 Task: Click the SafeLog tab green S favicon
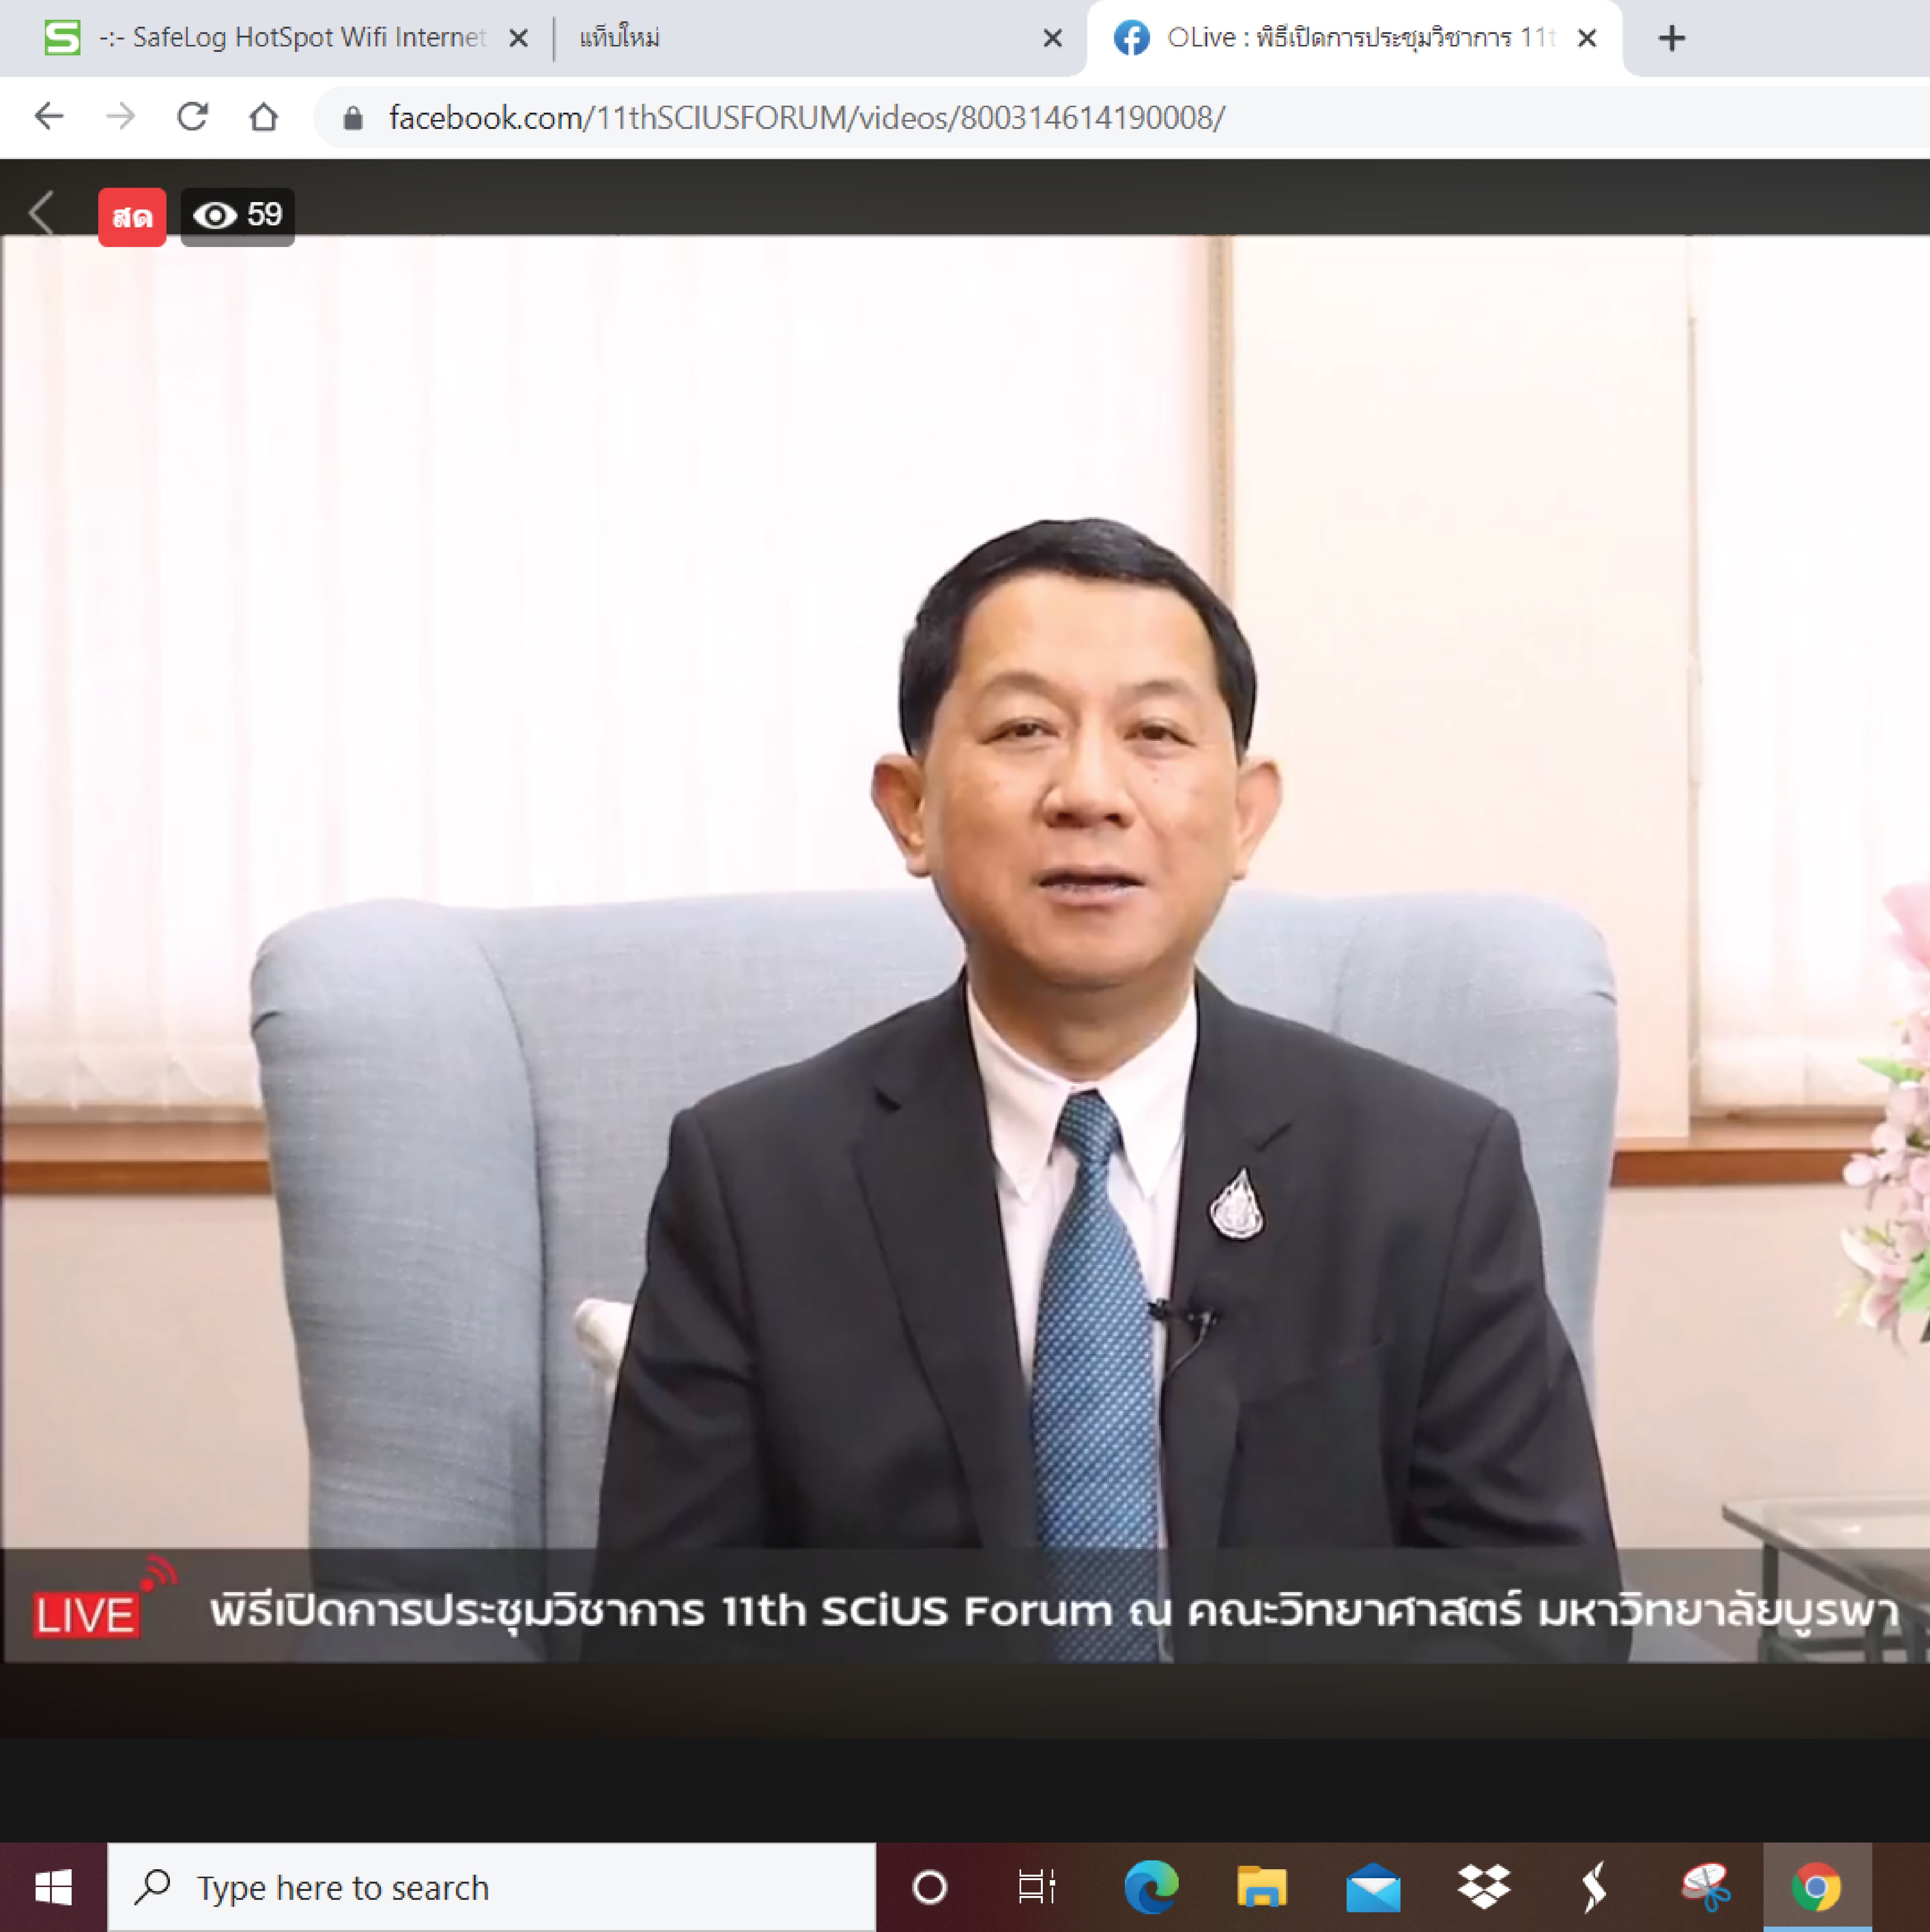click(x=62, y=38)
